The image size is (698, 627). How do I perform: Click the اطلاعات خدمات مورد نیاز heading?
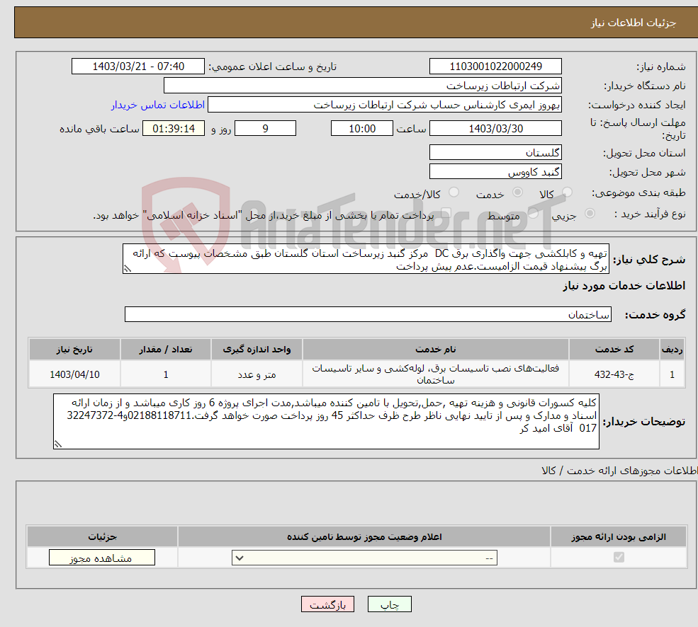pyautogui.click(x=624, y=285)
